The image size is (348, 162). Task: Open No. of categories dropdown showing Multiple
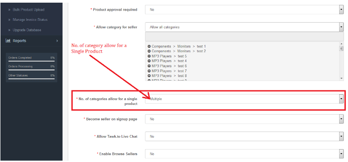point(244,99)
